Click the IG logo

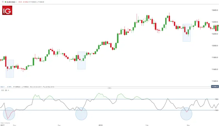coord(7,10)
